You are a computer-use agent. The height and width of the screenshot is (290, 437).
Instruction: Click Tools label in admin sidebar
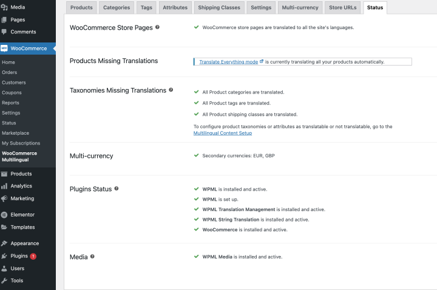[17, 280]
